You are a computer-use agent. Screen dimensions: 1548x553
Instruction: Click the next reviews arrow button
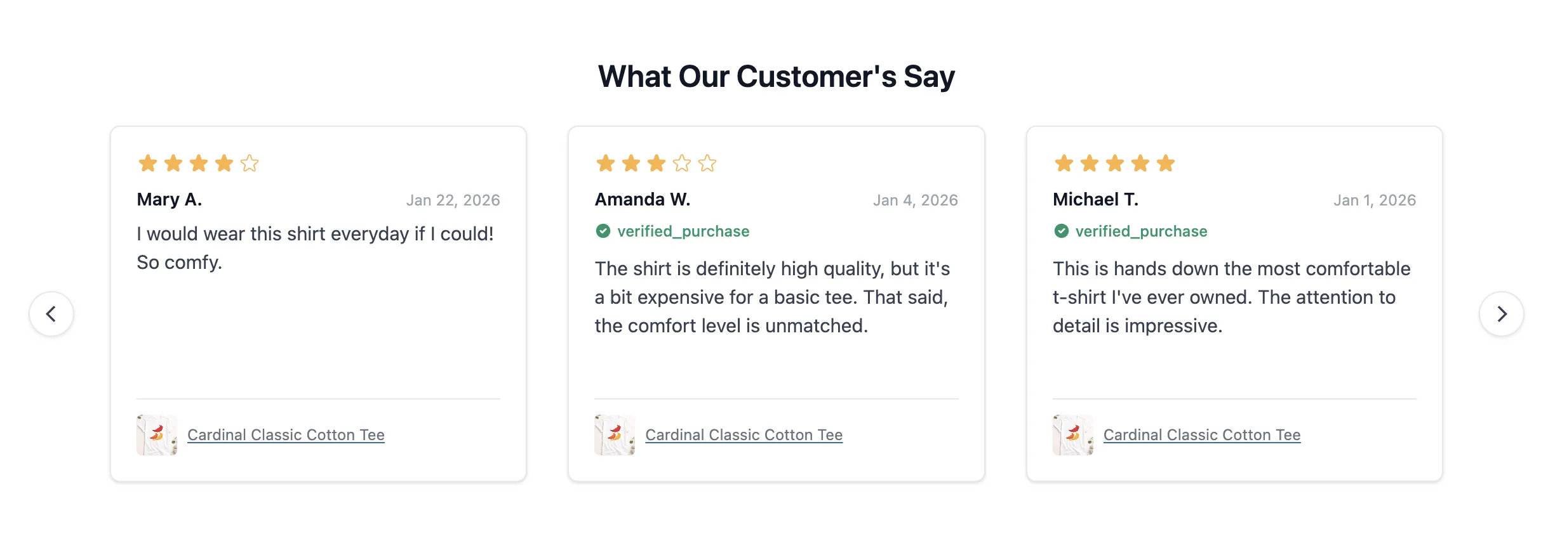click(x=1501, y=314)
